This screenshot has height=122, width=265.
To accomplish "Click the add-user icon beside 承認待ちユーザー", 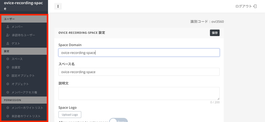I will coord(8,35).
